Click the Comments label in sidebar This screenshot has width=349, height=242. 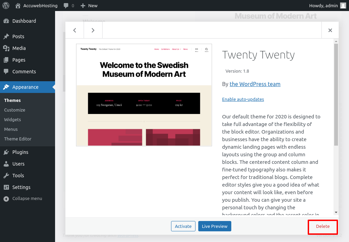pos(24,72)
